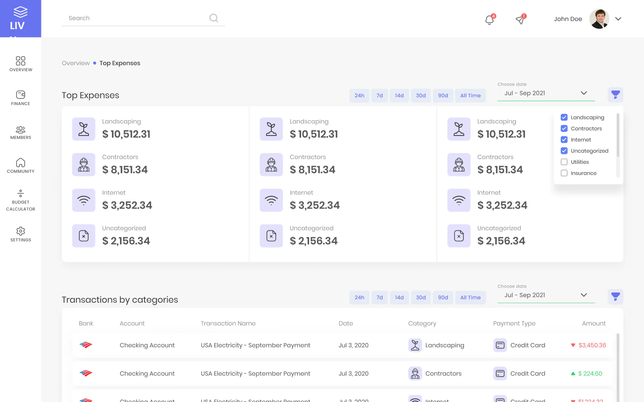Open the notifications bell icon
644x402 pixels.
(x=489, y=20)
